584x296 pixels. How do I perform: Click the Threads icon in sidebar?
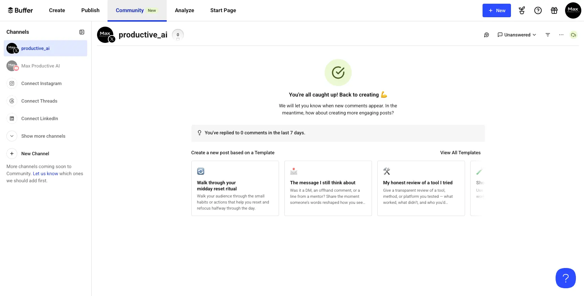pyautogui.click(x=12, y=101)
